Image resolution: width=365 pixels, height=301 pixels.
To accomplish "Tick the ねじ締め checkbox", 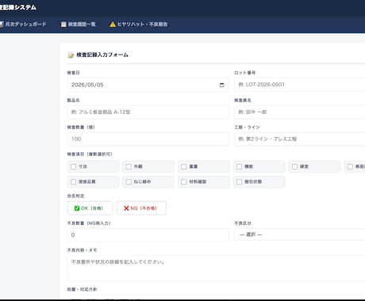I will point(129,182).
